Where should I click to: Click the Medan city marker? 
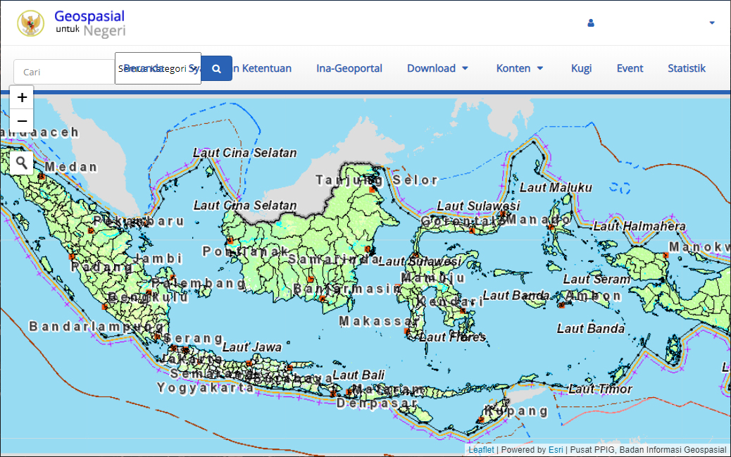click(42, 176)
